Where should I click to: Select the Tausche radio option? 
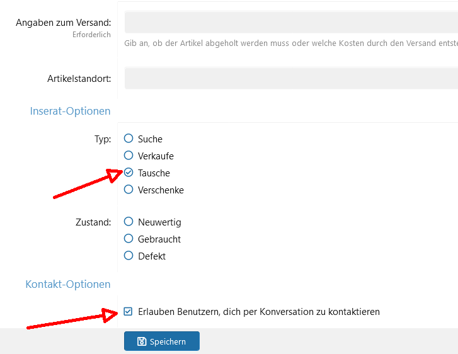coord(129,173)
